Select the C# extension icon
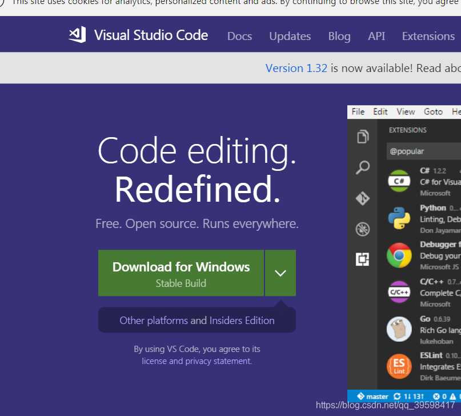The image size is (461, 416). click(x=399, y=181)
